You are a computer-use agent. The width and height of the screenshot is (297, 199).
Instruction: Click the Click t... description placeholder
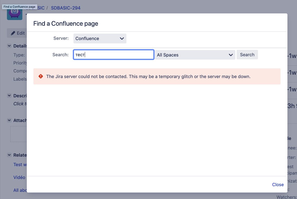pos(20,104)
